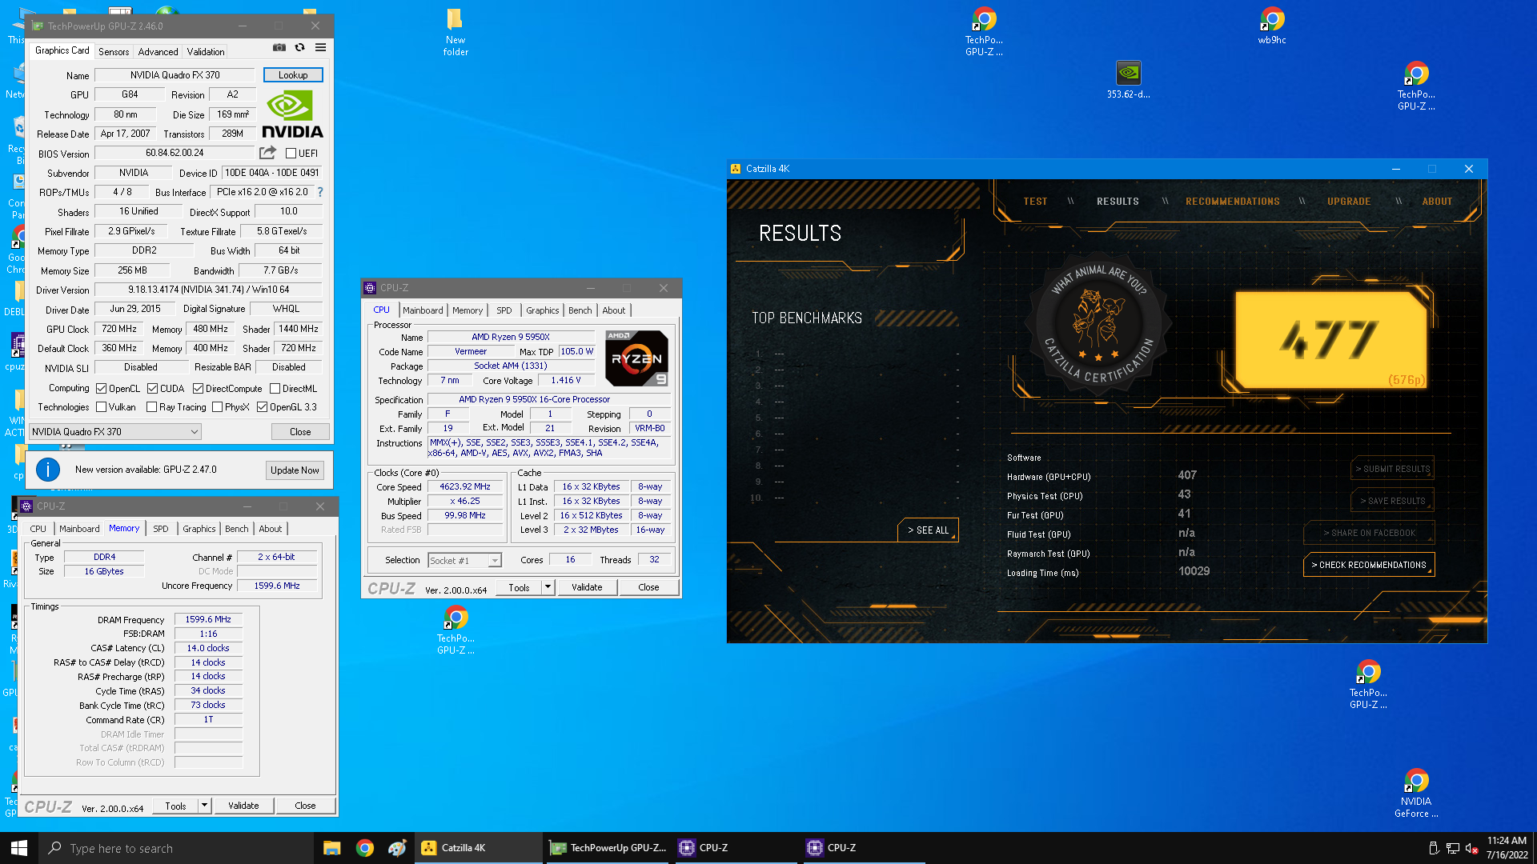This screenshot has width=1537, height=864.
Task: Toggle the CUDA checkbox
Action: (152, 389)
